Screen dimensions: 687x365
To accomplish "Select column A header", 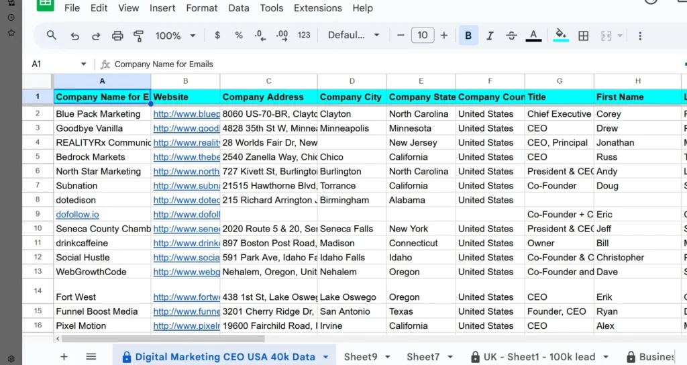I will (x=102, y=81).
